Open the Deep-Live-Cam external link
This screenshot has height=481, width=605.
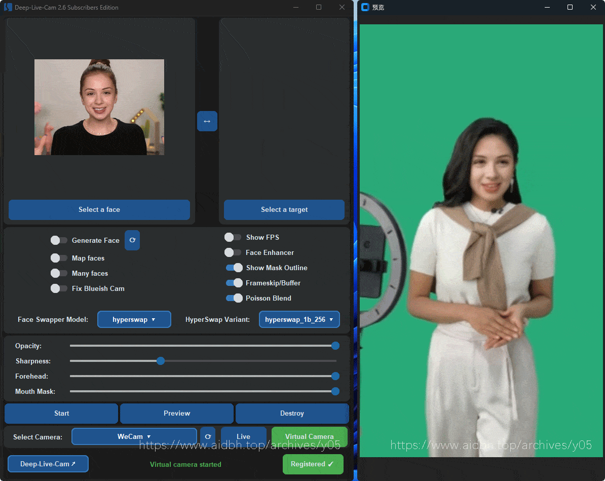click(x=48, y=464)
